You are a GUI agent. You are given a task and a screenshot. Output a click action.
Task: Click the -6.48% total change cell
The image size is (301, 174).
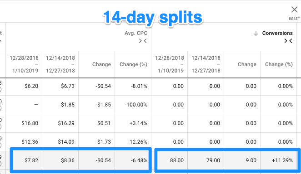pyautogui.click(x=139, y=160)
